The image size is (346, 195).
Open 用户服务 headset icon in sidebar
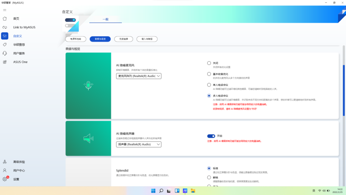[4, 53]
